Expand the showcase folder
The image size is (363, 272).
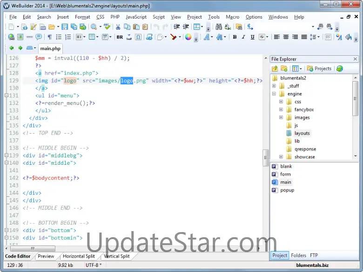click(x=281, y=157)
